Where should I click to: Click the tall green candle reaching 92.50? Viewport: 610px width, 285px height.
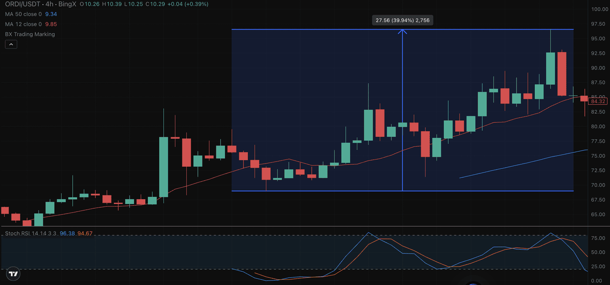pyautogui.click(x=550, y=69)
